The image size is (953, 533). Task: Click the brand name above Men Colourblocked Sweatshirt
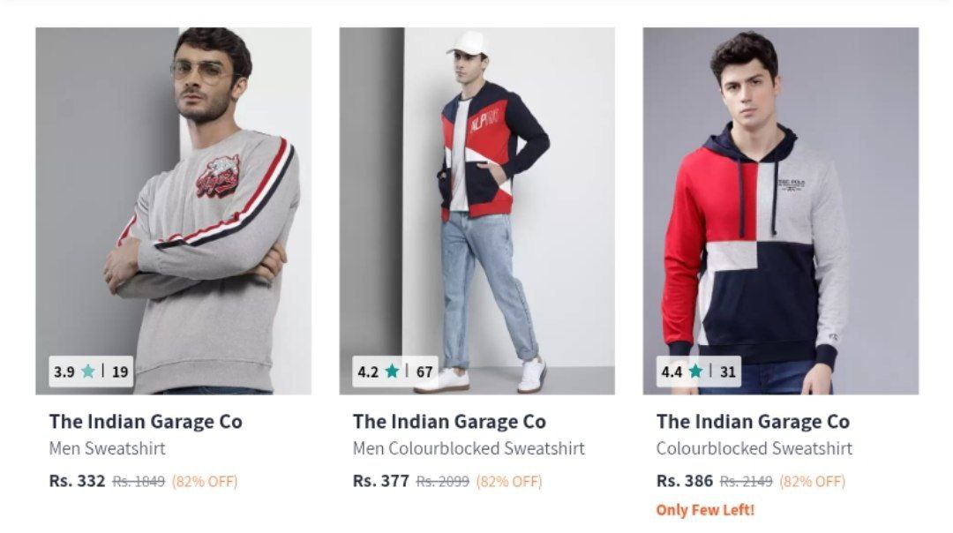pos(449,421)
